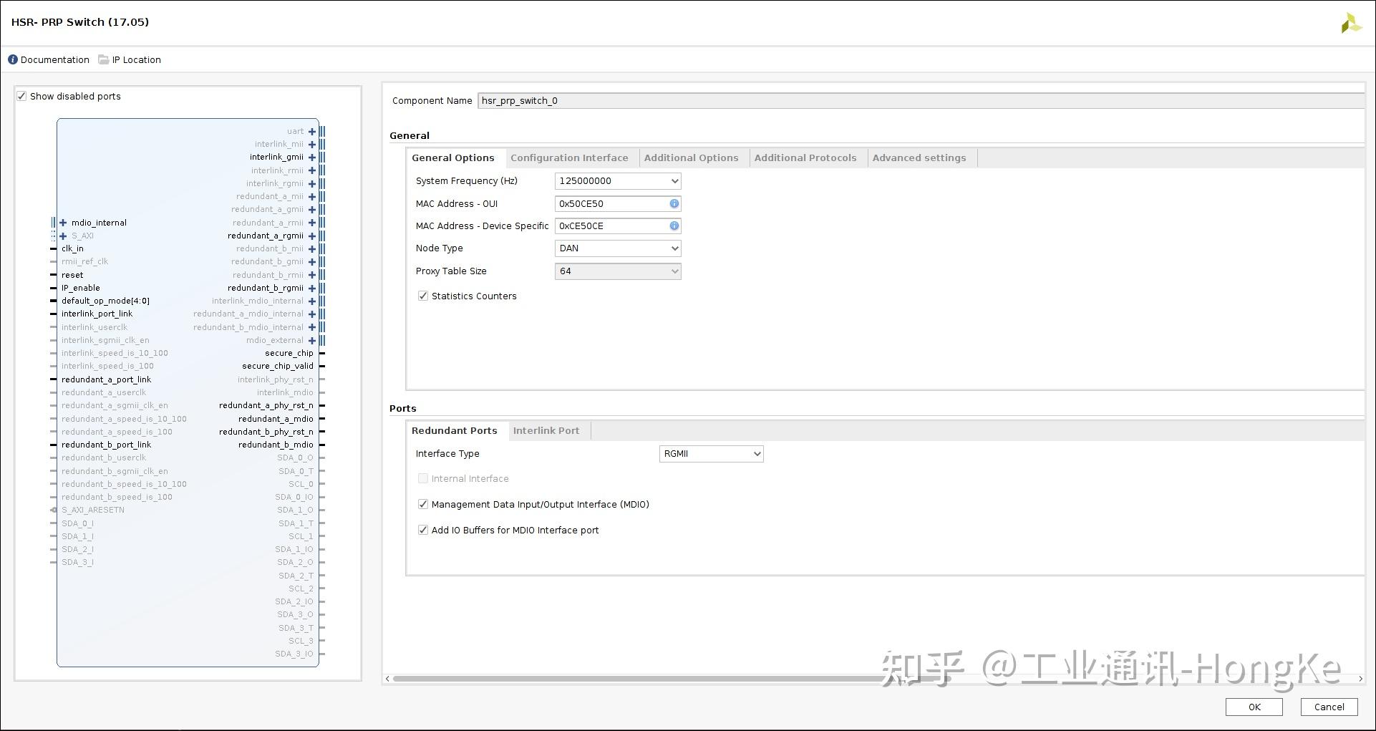1376x731 pixels.
Task: Open the Documentation info icon
Action: coord(12,59)
